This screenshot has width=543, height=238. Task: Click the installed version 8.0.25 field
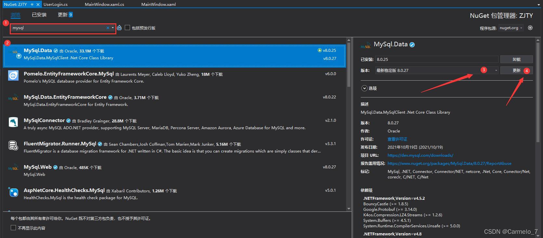(x=436, y=59)
